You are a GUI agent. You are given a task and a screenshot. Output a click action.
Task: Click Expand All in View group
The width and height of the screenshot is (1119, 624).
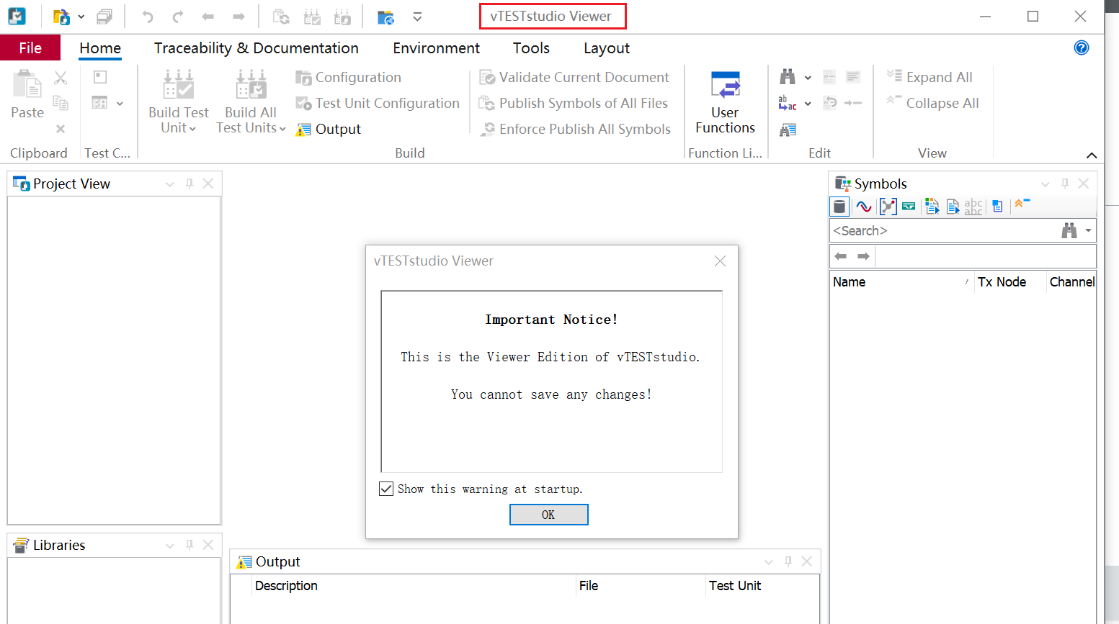point(929,77)
